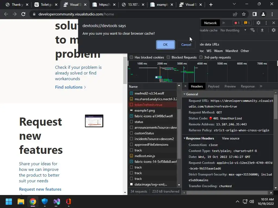Show more request detail tabs chevron
Image resolution: width=278 pixels, height=208 pixels.
click(261, 86)
